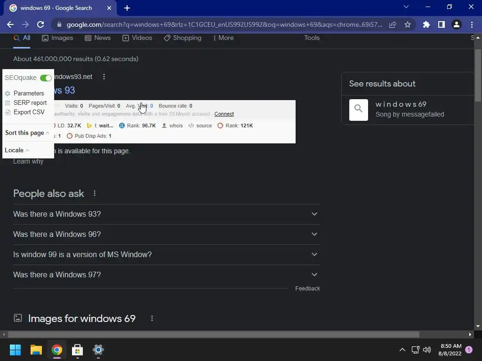Open Chrome side panel

pyautogui.click(x=442, y=24)
